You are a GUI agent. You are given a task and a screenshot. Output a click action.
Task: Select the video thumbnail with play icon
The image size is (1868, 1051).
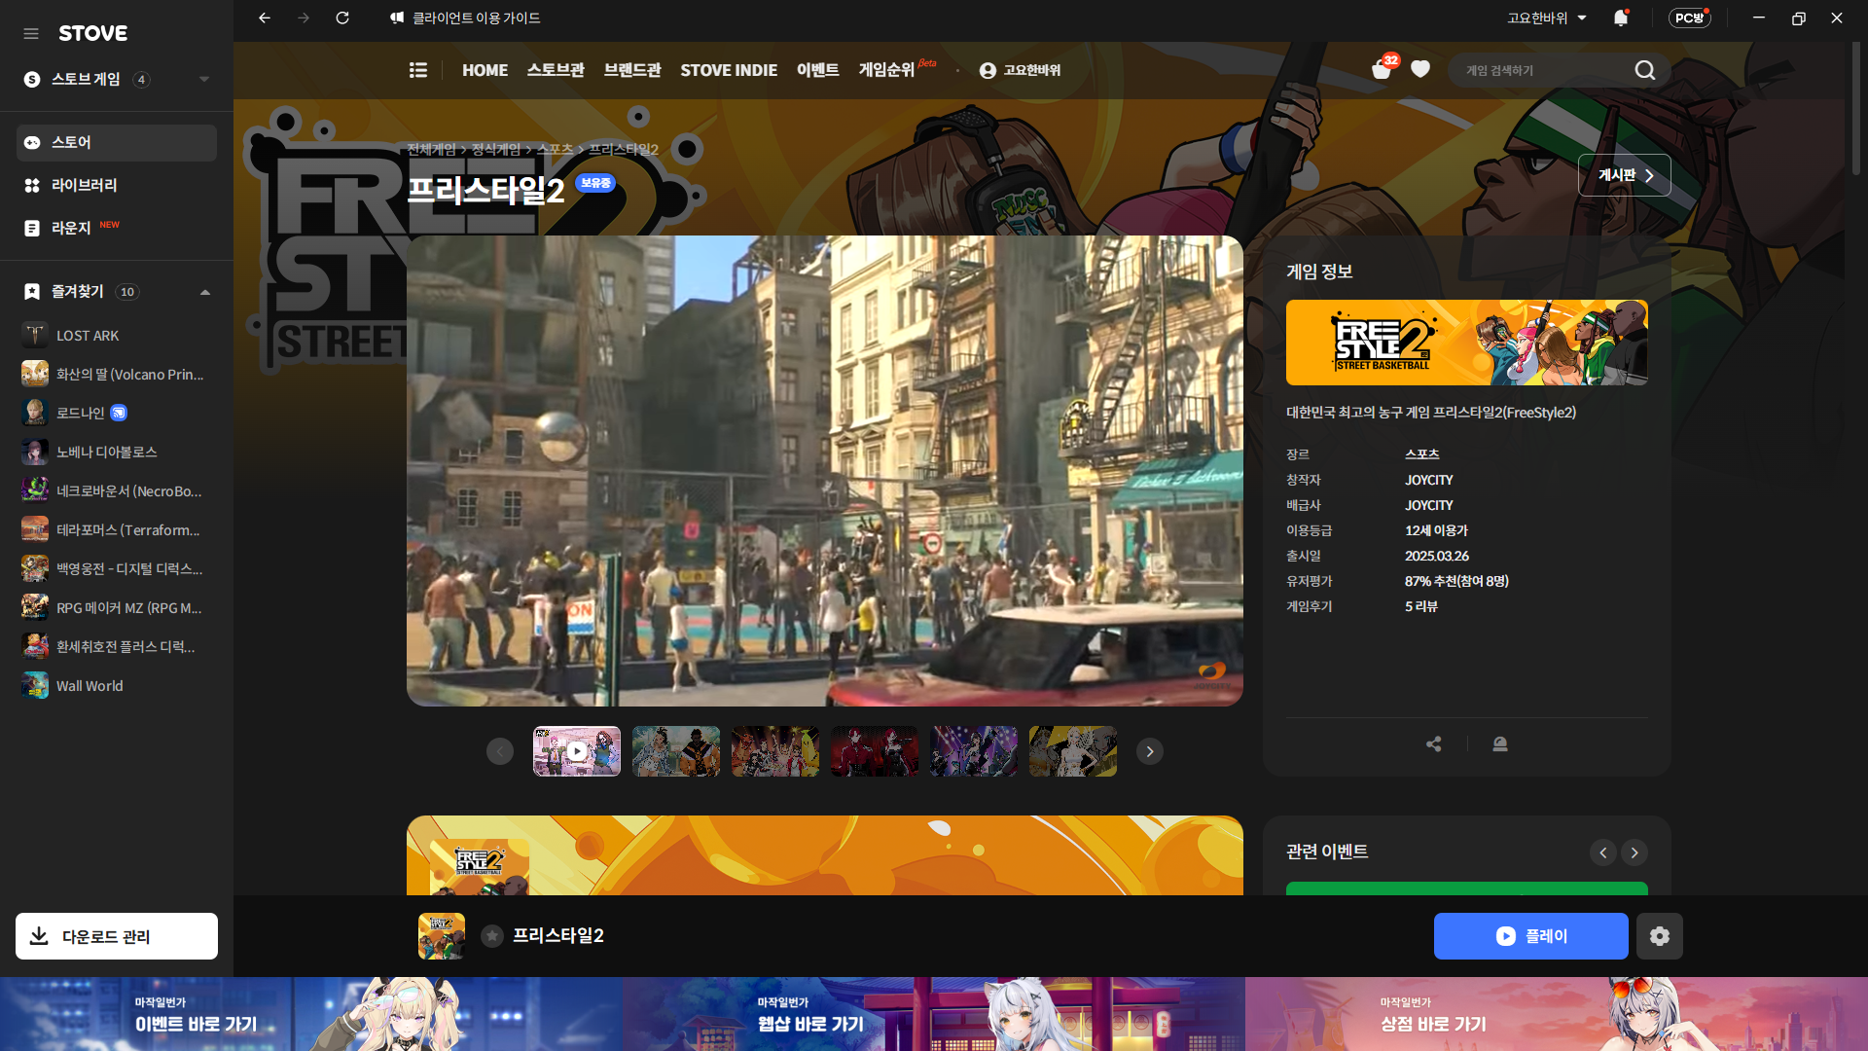click(577, 751)
